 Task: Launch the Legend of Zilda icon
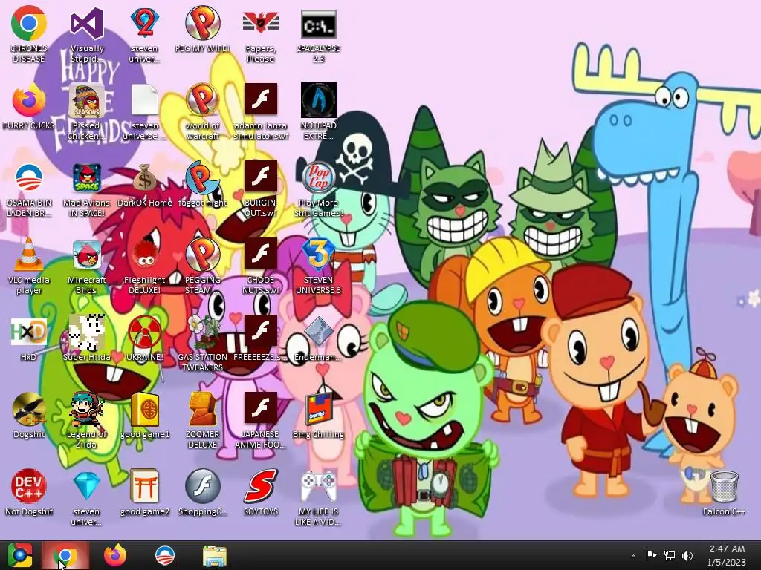point(87,410)
